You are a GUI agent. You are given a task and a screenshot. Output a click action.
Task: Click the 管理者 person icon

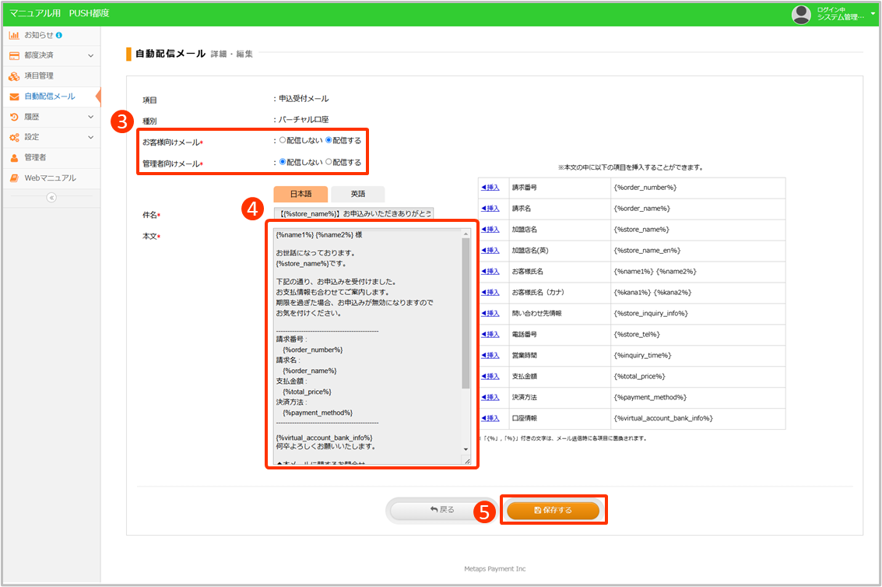pos(14,157)
